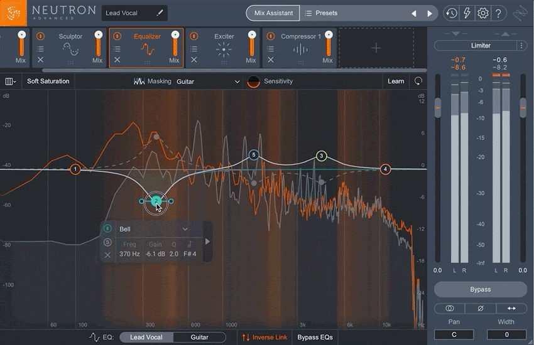This screenshot has width=534, height=345.
Task: Open the Limiter options menu
Action: point(521,46)
